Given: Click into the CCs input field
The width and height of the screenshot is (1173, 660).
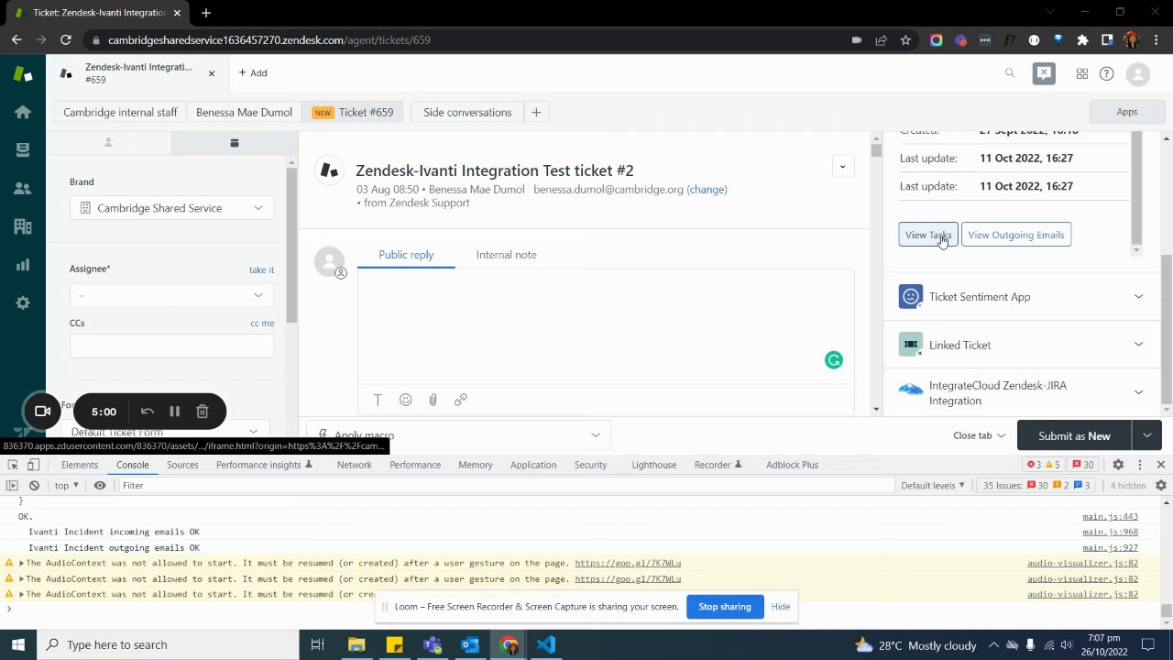Looking at the screenshot, I should pyautogui.click(x=171, y=346).
